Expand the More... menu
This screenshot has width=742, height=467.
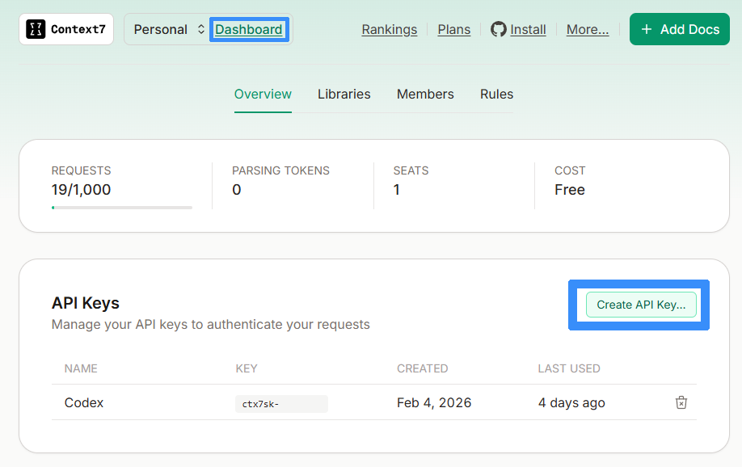[587, 29]
